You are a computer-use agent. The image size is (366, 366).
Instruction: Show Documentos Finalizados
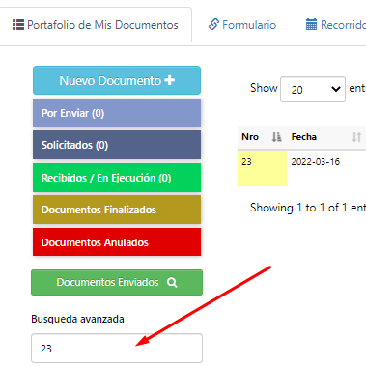pos(117,210)
